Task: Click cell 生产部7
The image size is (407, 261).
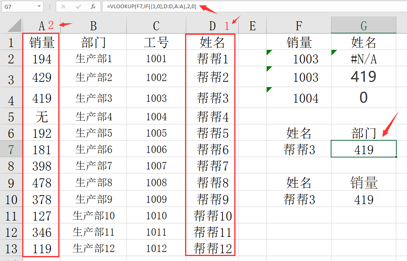Action: pyautogui.click(x=94, y=165)
